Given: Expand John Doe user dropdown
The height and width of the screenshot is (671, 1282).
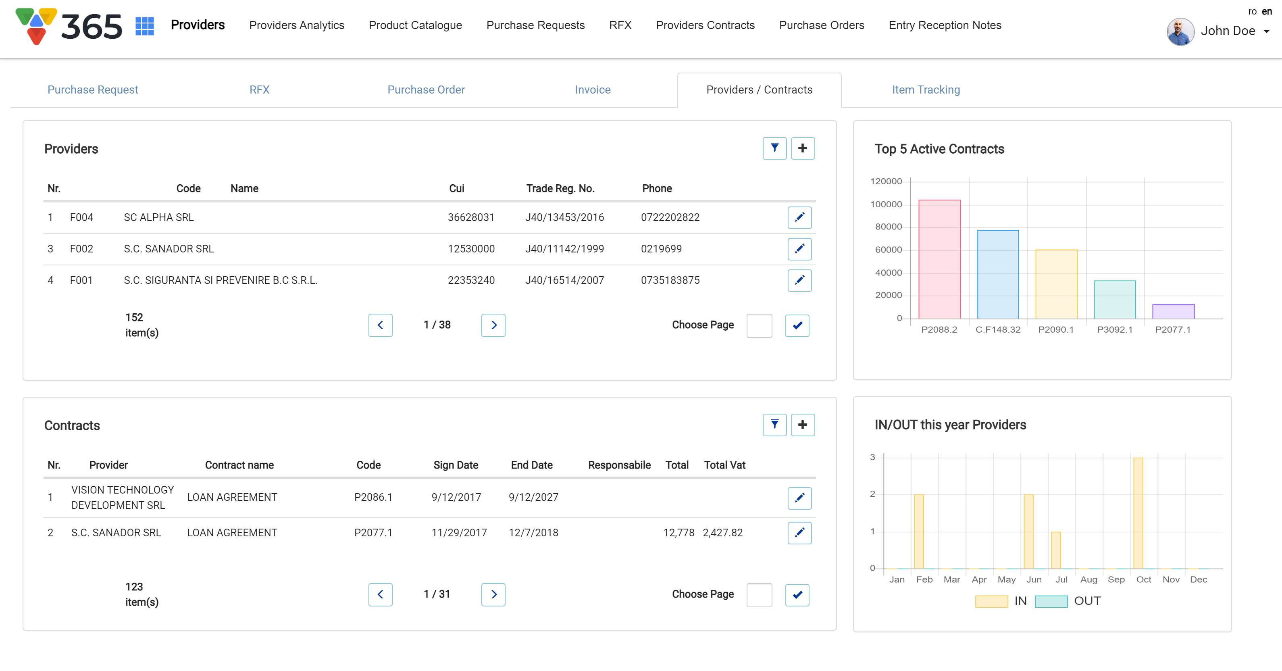Looking at the screenshot, I should pos(1267,31).
